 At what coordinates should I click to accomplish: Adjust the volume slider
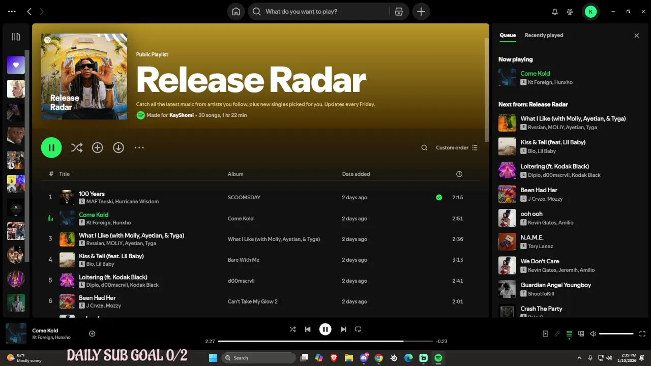coord(616,334)
